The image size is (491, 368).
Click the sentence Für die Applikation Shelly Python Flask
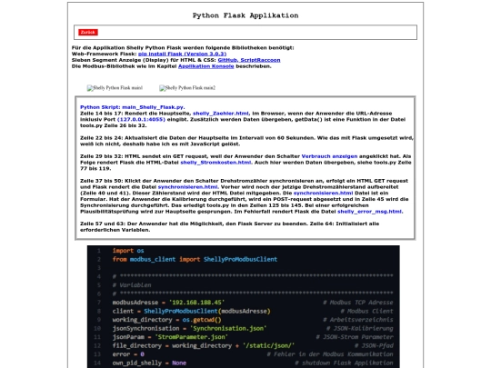tap(183, 48)
